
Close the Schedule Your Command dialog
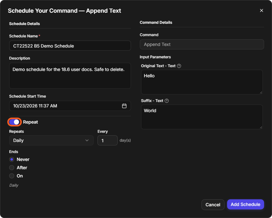262,10
